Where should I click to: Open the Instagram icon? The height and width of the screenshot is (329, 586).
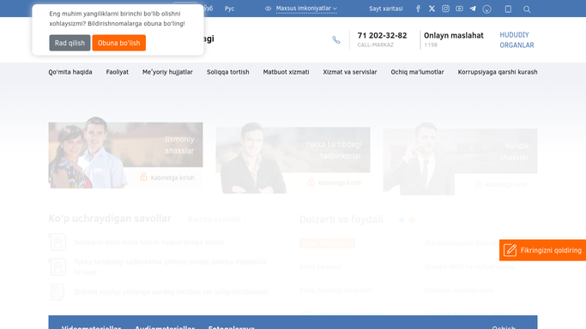tap(445, 9)
